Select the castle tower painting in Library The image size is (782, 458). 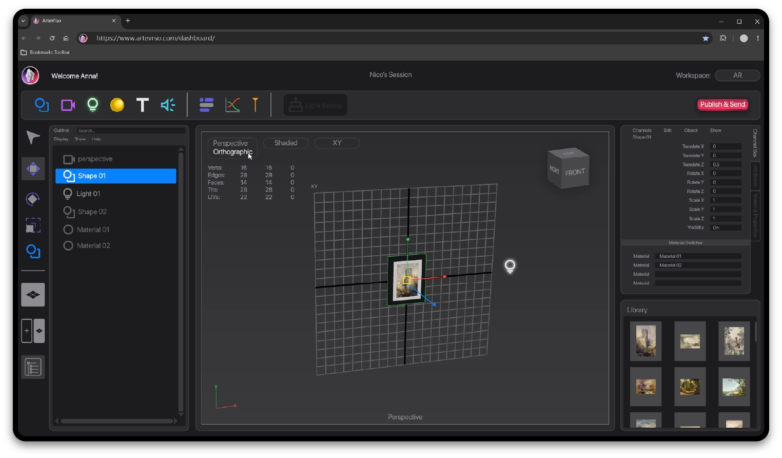click(x=646, y=341)
